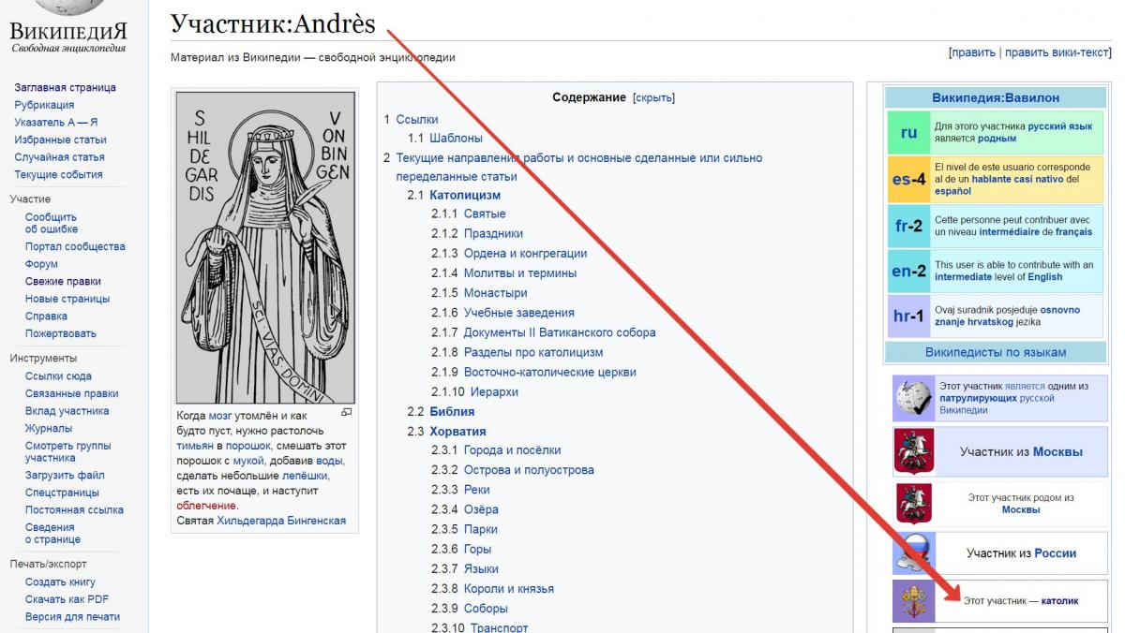Click the Vatican emblem icon in католик box
The width and height of the screenshot is (1125, 633).
click(913, 601)
